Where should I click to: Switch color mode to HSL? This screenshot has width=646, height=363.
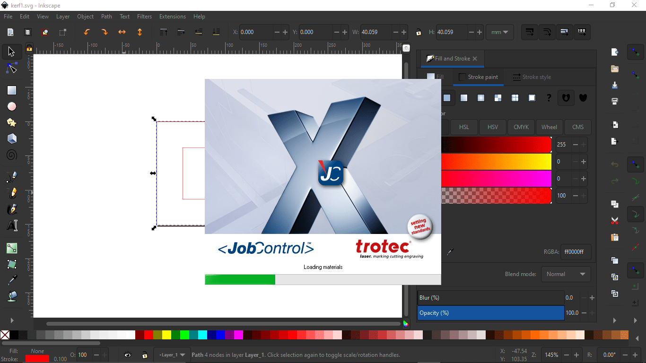(464, 127)
